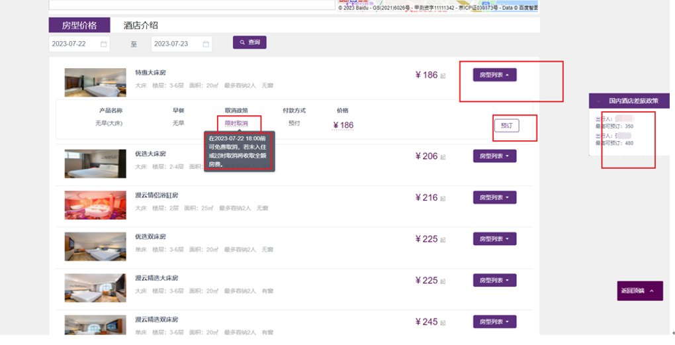Viewport: 675px width, 345px height.
Task: Switch to the 酒店介绍 tab
Action: (140, 25)
